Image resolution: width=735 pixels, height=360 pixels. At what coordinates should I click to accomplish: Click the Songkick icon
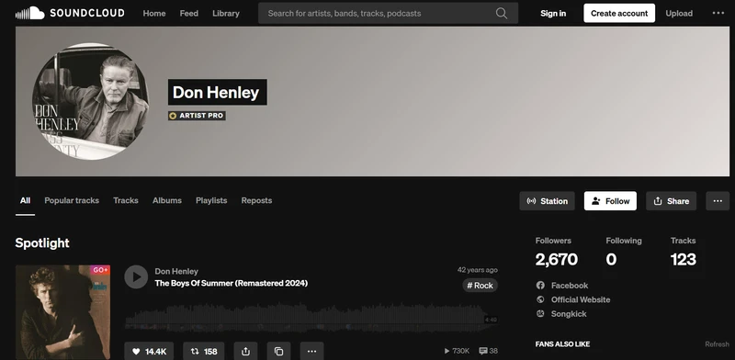pyautogui.click(x=540, y=313)
